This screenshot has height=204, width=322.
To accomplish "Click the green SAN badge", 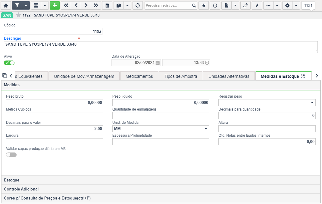I will (x=7, y=15).
